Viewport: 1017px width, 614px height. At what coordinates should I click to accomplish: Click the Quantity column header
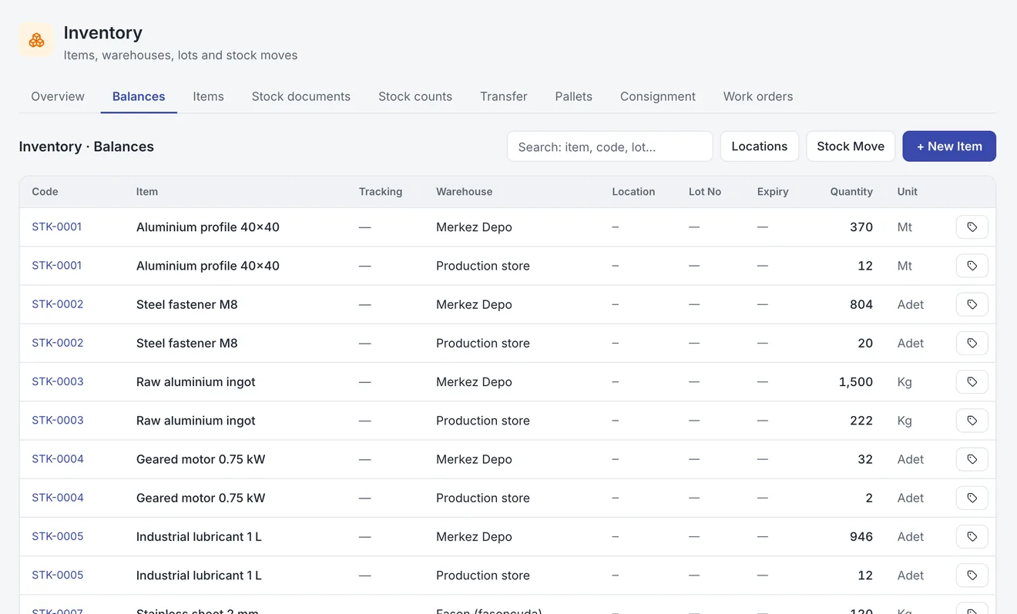(851, 192)
